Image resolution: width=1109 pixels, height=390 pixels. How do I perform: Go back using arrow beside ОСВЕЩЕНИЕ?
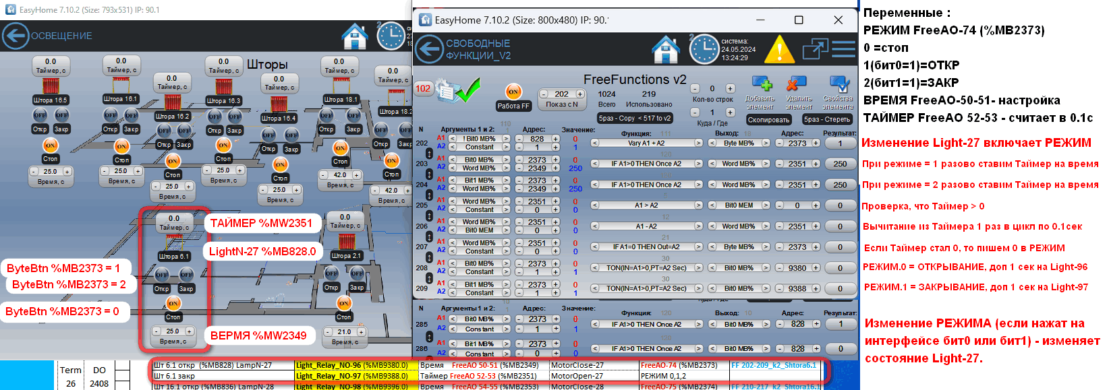[x=15, y=36]
